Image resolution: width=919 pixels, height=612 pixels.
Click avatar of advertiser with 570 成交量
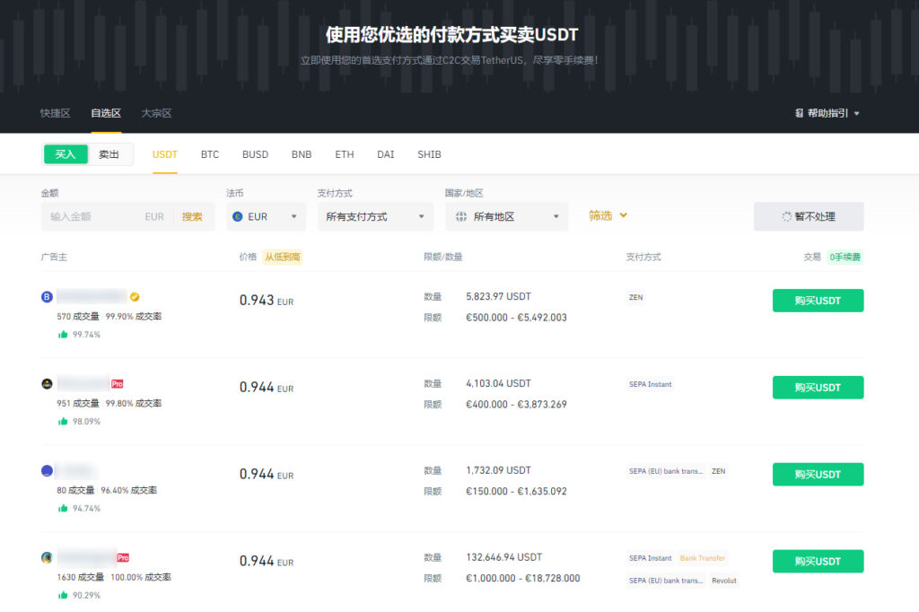[47, 297]
